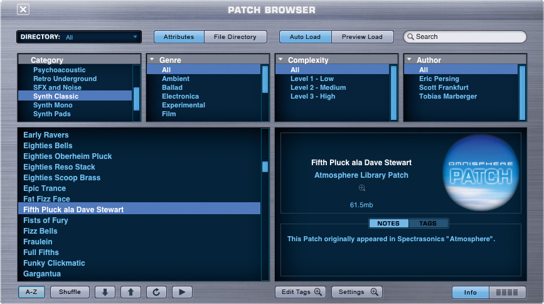Expand the Author column menu triangle
Image resolution: width=544 pixels, height=304 pixels.
click(x=409, y=60)
